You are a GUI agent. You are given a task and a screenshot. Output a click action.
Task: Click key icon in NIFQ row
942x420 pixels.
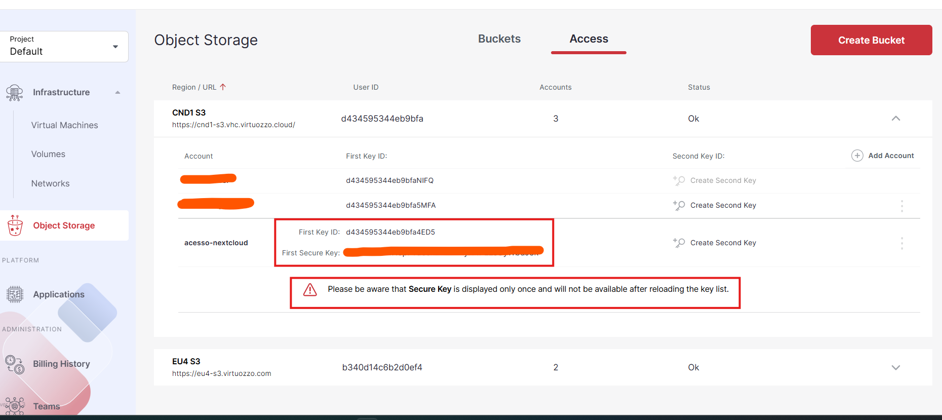point(679,180)
